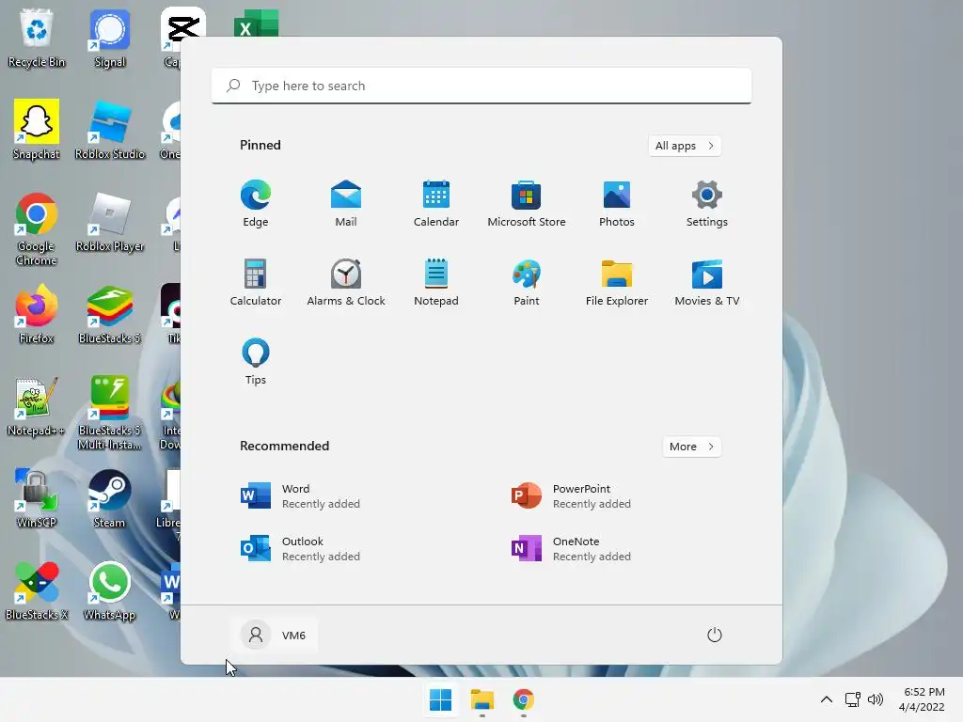Open the Mail pinned app

[x=346, y=204]
